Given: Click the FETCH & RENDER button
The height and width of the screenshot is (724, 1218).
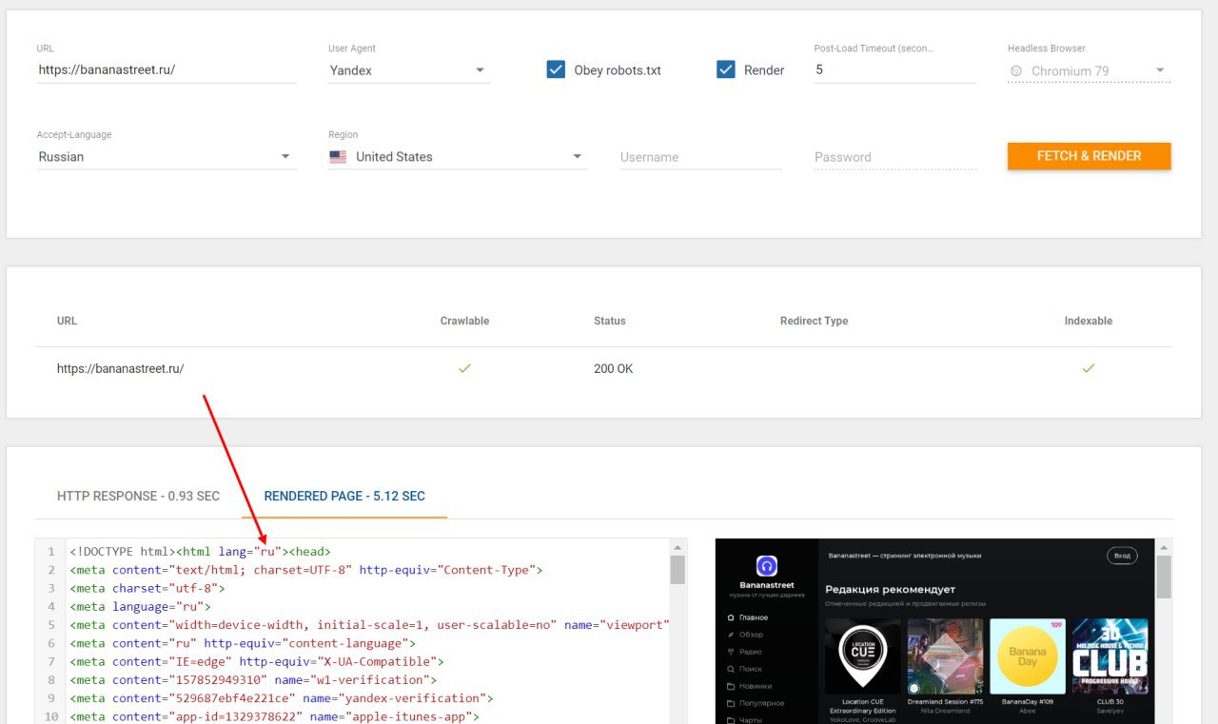Looking at the screenshot, I should [1089, 156].
